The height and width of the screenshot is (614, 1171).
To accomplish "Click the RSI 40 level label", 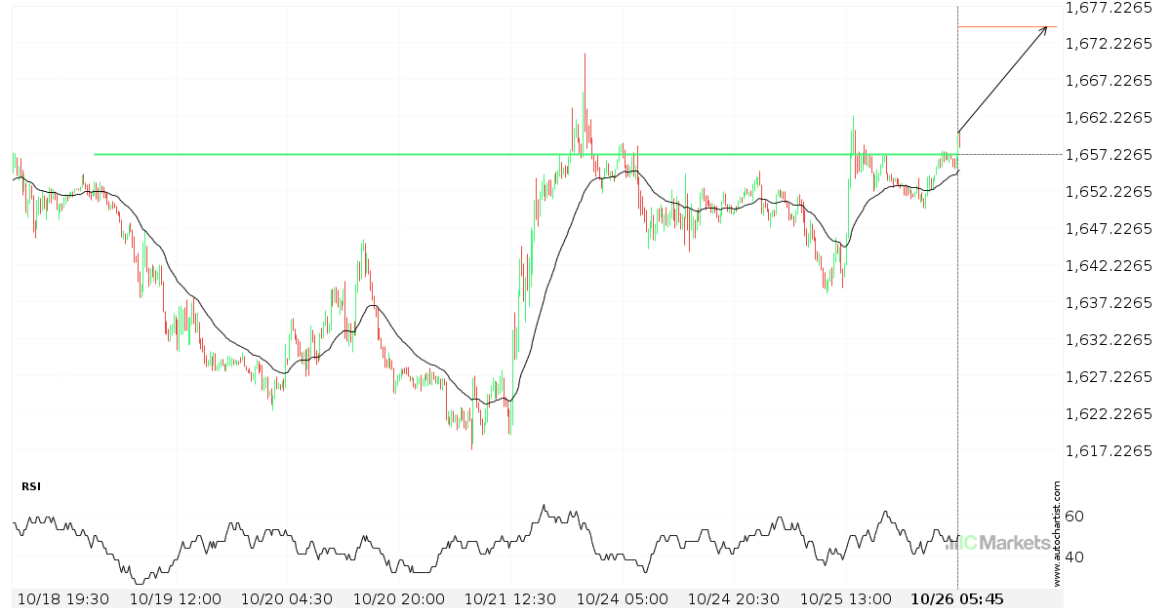I will pyautogui.click(x=1073, y=557).
